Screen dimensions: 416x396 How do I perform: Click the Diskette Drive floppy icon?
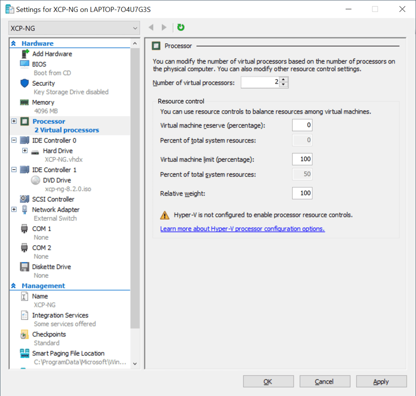click(24, 267)
